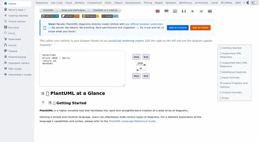Screen dimensions: 259x142
Task: Visit the Forum page
Action: [x=12, y=45]
